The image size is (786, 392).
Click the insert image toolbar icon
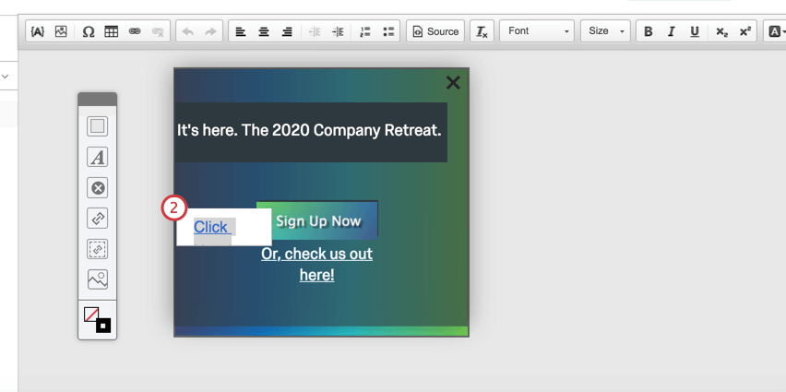pos(61,31)
